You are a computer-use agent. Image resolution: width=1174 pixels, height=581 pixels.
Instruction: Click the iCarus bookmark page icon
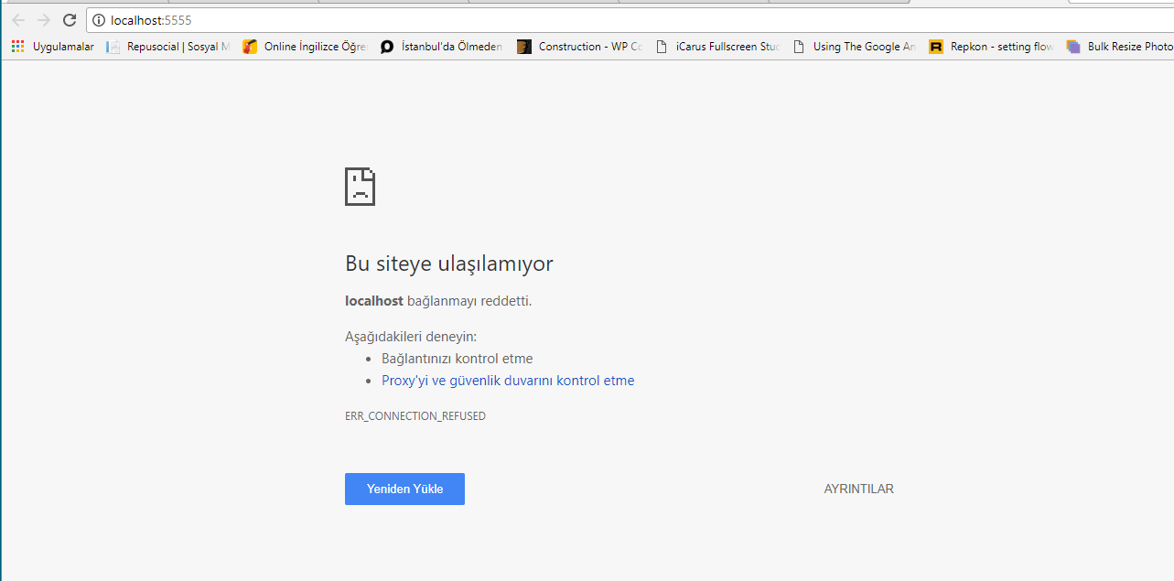(662, 47)
